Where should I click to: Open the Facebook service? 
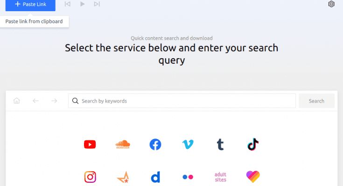point(155,145)
